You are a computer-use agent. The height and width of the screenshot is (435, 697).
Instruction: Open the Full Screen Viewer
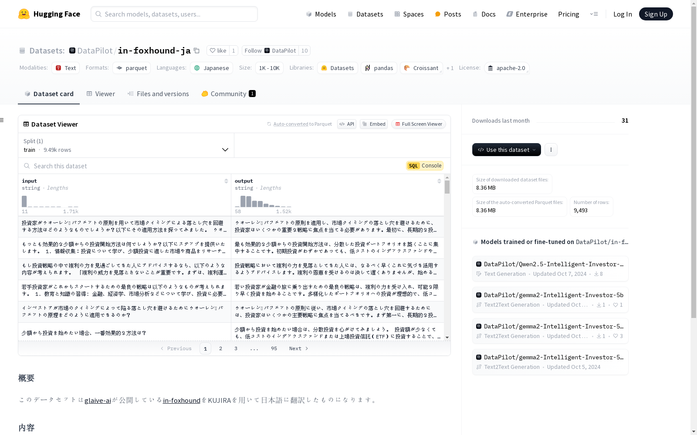[x=418, y=124]
